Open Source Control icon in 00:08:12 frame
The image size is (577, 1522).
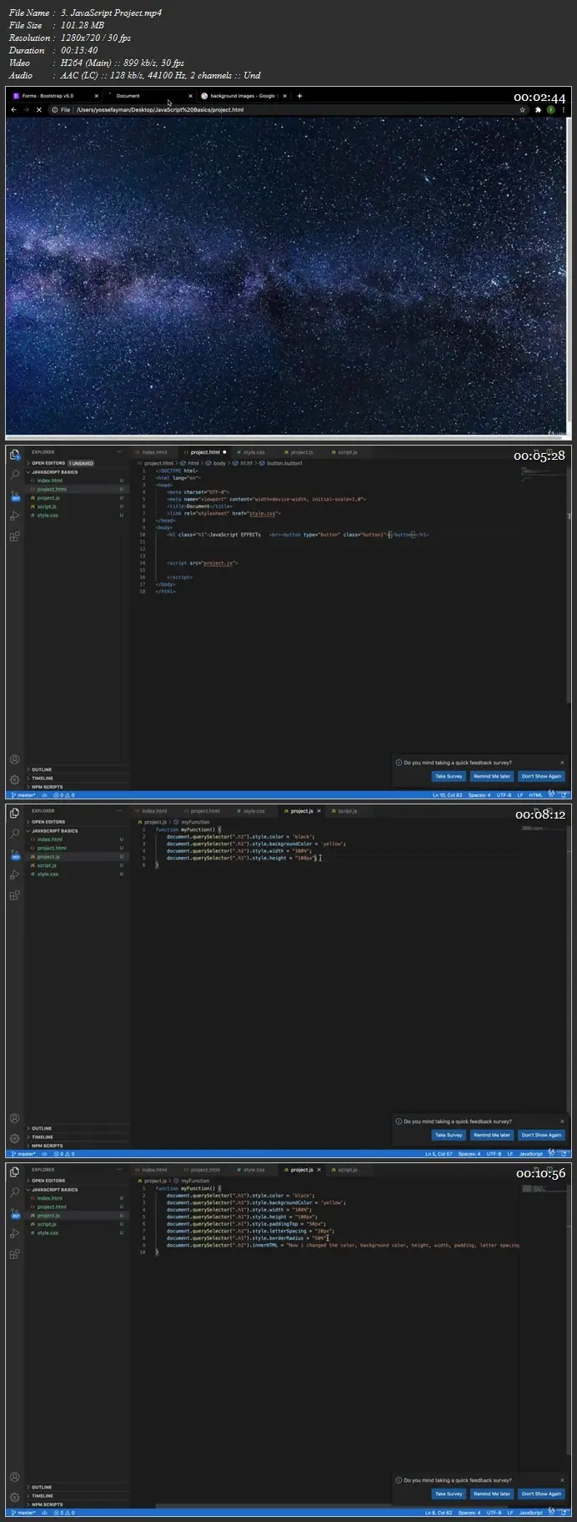(15, 854)
